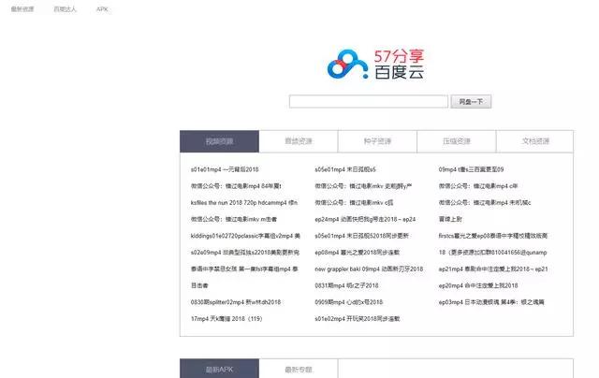Open the 冒牌上尉 link
Viewport: 599px width, 378px height.
click(x=450, y=219)
